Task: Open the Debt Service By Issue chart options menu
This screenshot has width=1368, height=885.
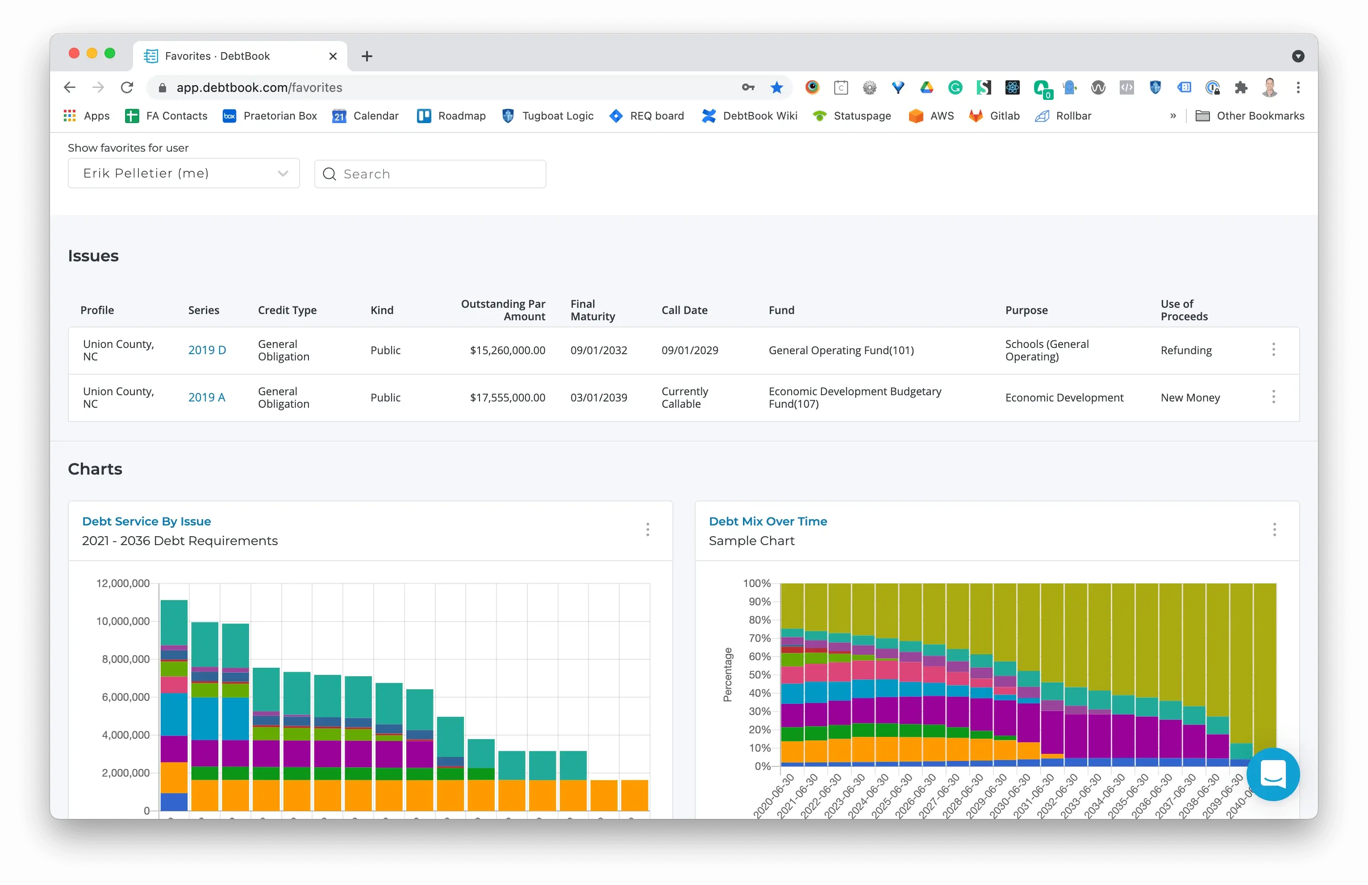Action: 647,529
